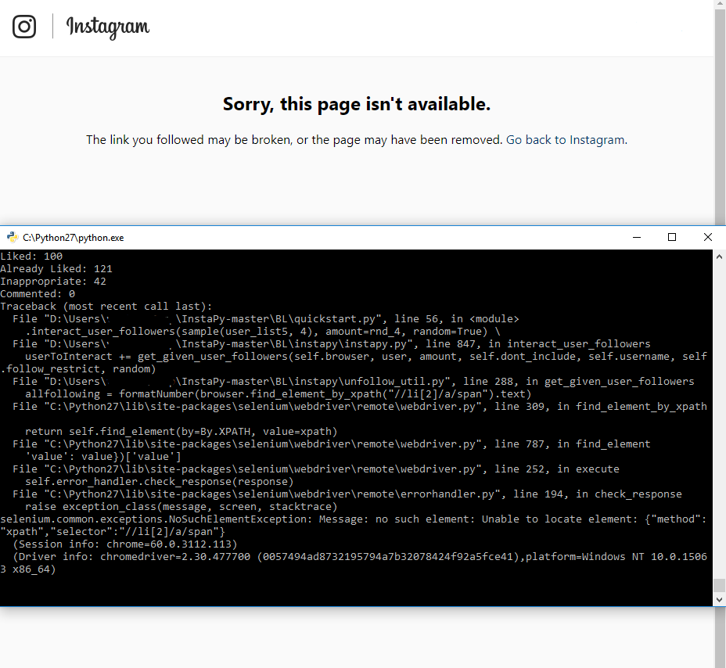The image size is (726, 668).
Task: Click the Instagram wordmark logo
Action: pos(108,27)
